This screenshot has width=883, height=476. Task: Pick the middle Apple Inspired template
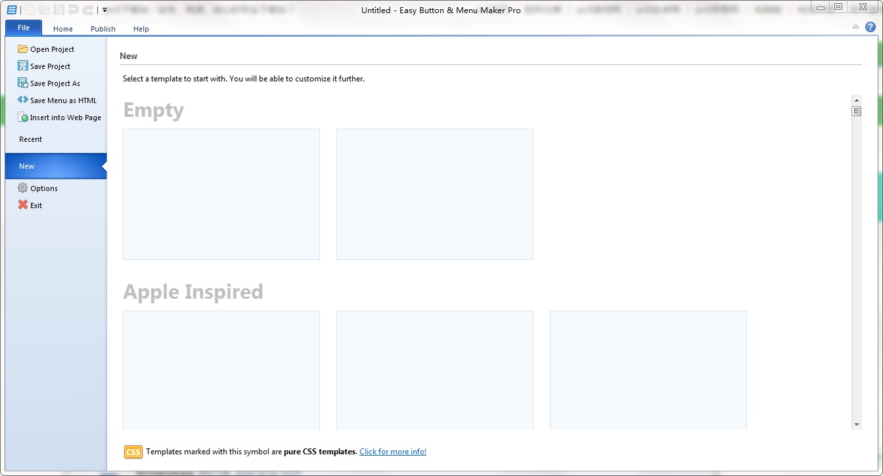click(x=434, y=370)
